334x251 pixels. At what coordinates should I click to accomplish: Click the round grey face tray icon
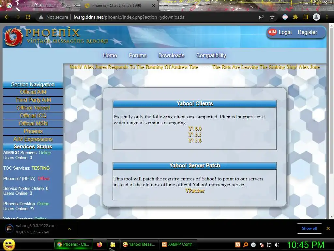[x=253, y=244]
